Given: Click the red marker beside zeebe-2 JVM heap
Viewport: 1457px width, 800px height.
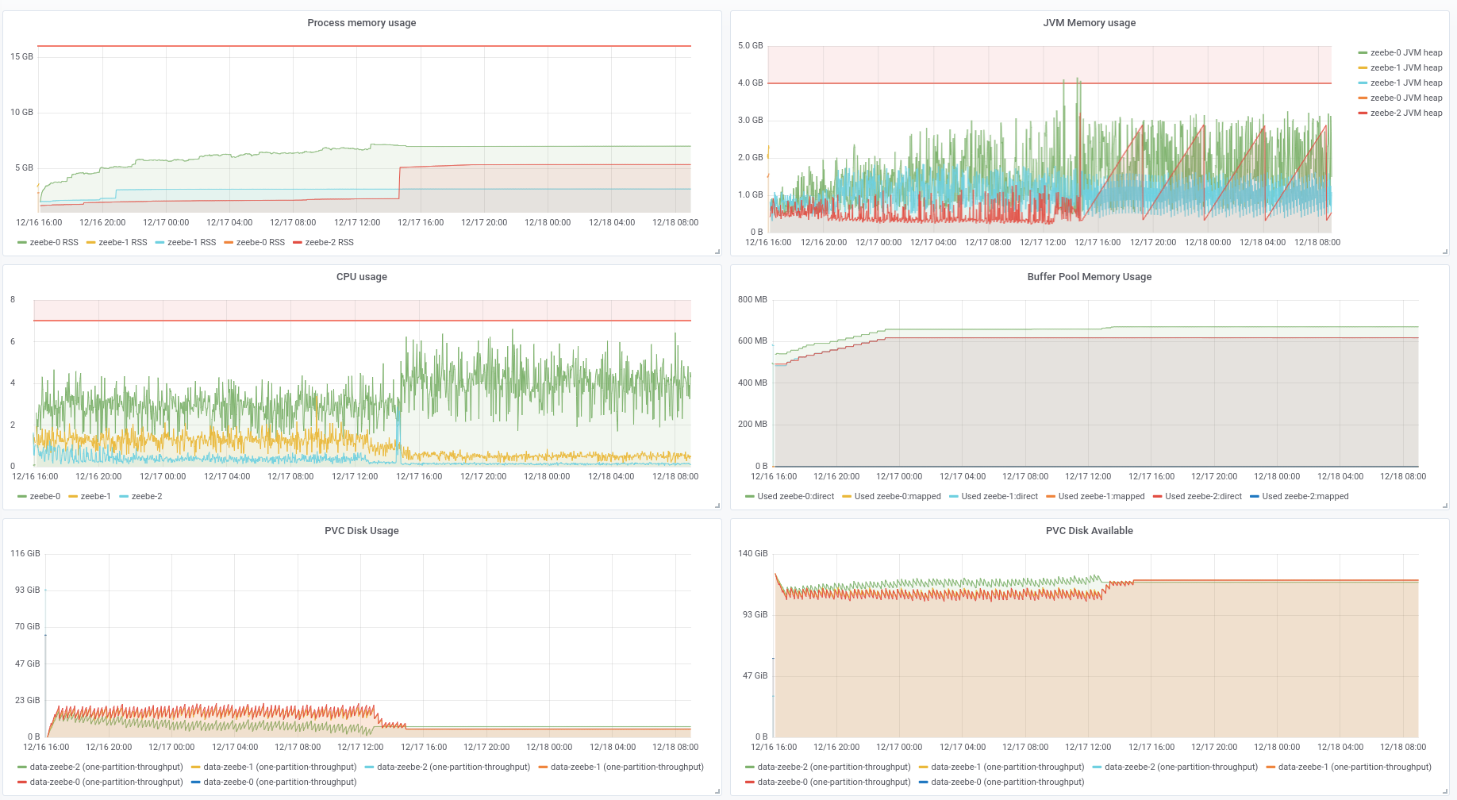Looking at the screenshot, I should pyautogui.click(x=1363, y=113).
